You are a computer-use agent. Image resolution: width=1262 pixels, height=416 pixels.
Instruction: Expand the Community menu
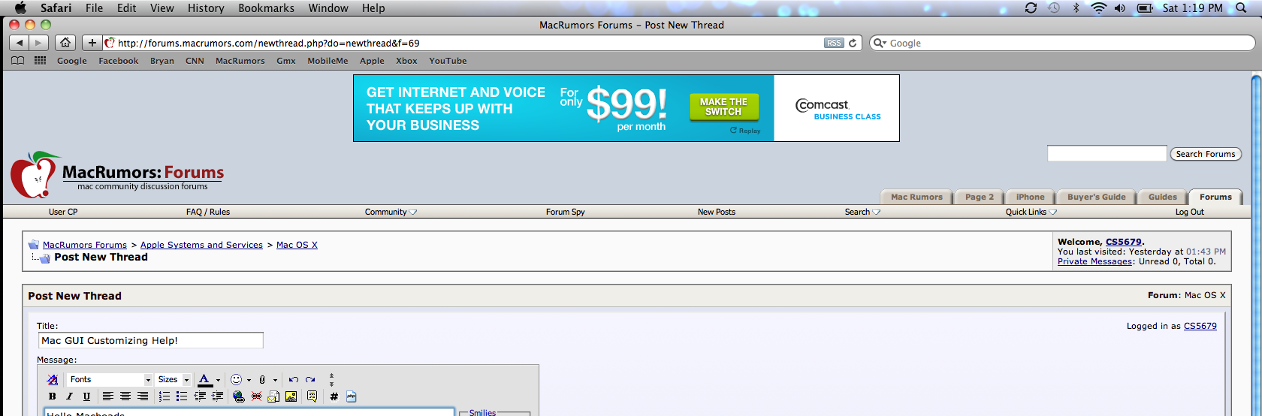click(x=391, y=212)
